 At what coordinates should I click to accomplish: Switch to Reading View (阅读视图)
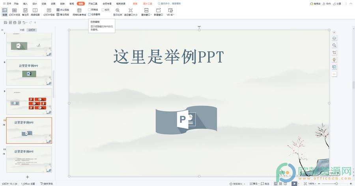35,12
